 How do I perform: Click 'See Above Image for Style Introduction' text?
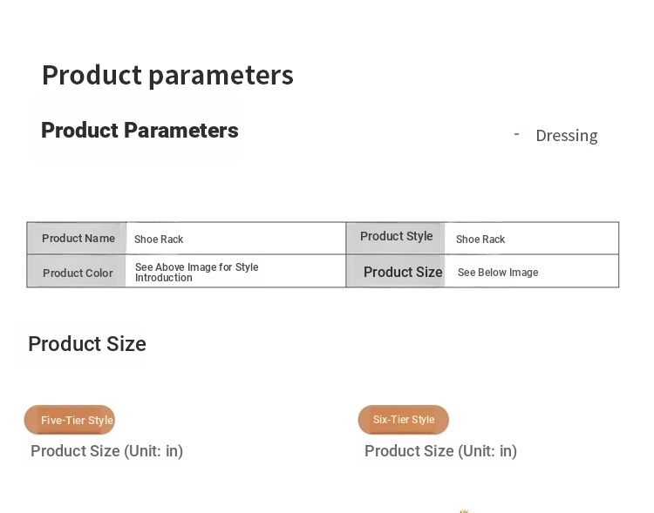tap(196, 272)
